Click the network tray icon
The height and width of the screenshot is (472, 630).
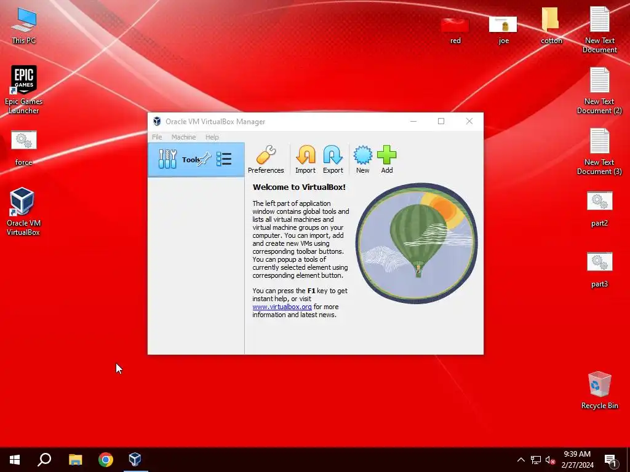536,460
